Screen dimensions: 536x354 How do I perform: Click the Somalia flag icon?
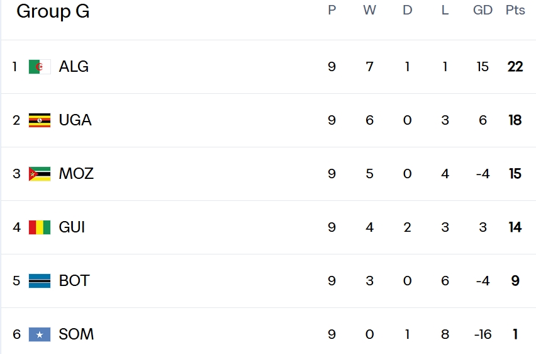pos(40,334)
